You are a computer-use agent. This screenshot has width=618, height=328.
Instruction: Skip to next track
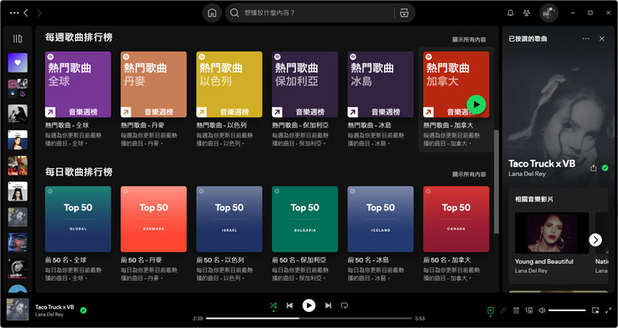[328, 306]
